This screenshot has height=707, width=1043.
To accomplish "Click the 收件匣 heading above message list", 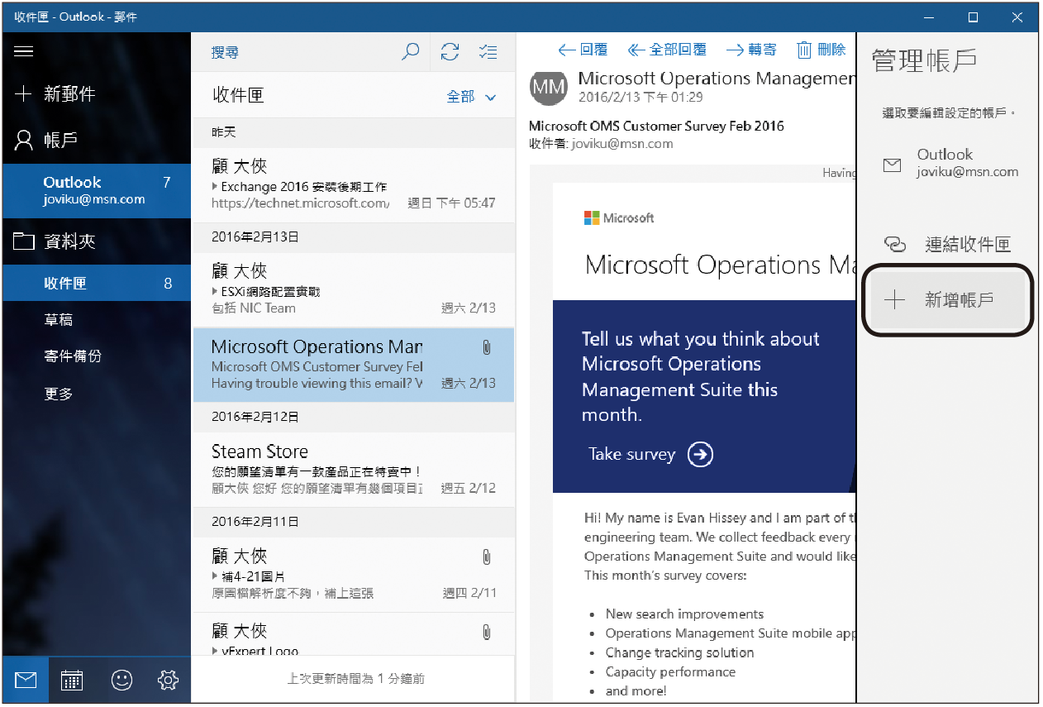I will (238, 95).
